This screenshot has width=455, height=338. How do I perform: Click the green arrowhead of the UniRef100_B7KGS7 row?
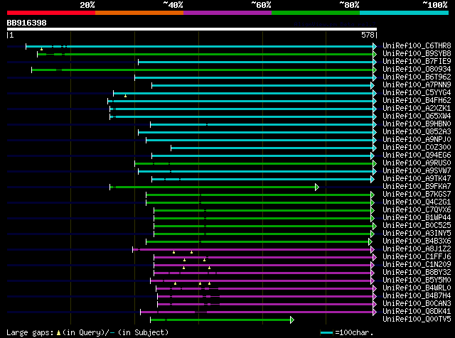373,195
